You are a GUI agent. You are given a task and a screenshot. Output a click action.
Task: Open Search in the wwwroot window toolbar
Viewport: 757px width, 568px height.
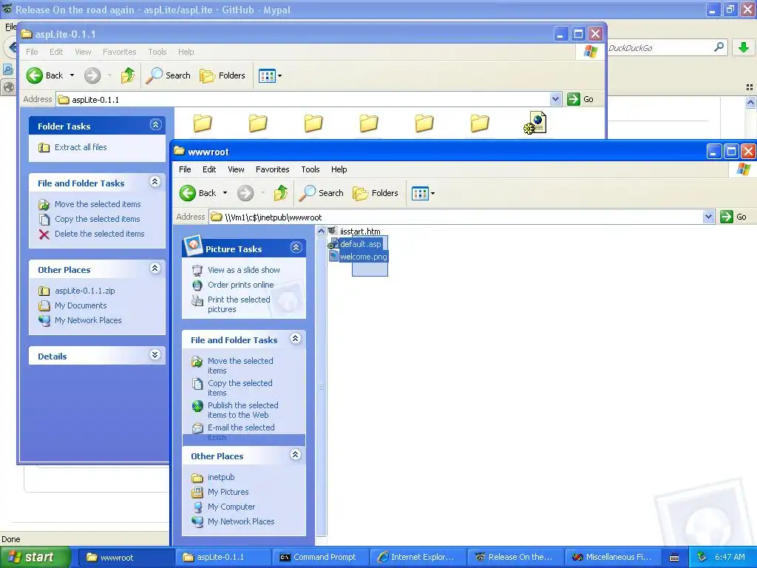[321, 193]
